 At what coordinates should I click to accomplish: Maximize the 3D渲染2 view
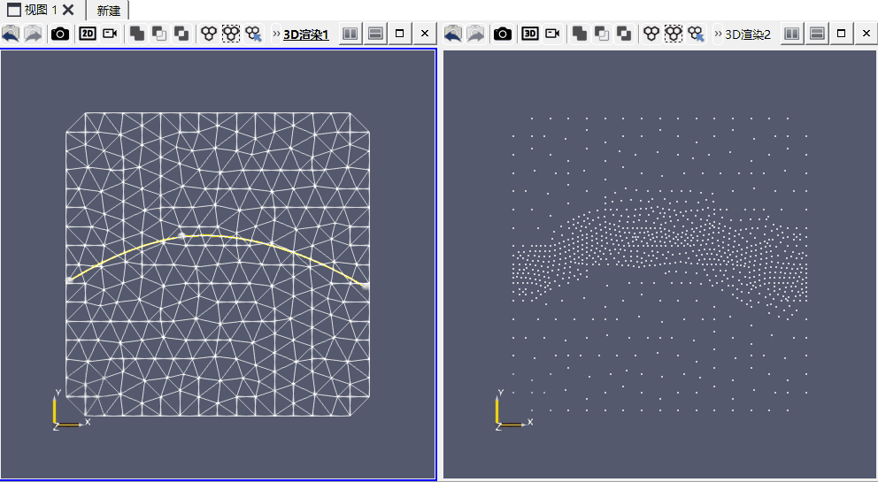click(841, 34)
